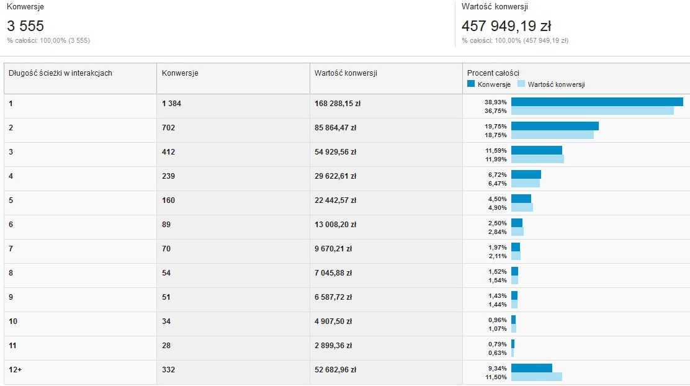The width and height of the screenshot is (690, 386).
Task: Click the dark blue Konwersje legend swatch
Action: 471,84
